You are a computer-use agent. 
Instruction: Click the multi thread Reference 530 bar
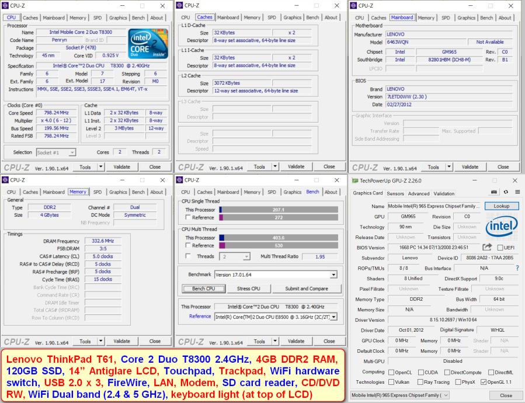click(279, 245)
